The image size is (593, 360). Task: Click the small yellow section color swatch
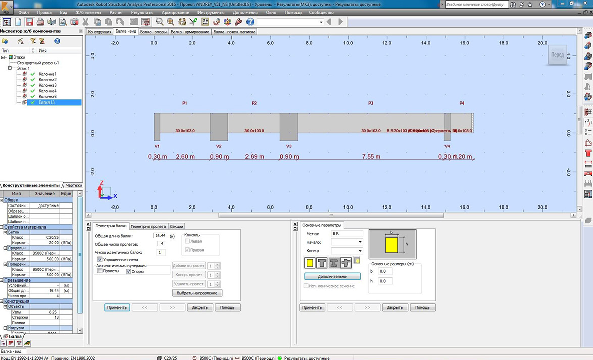click(357, 260)
